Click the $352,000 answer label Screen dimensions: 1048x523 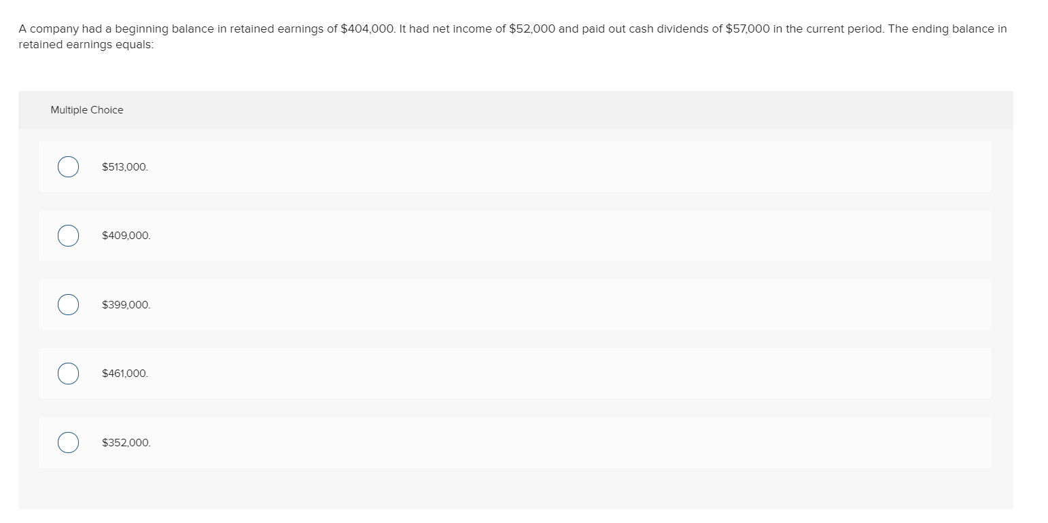point(126,442)
